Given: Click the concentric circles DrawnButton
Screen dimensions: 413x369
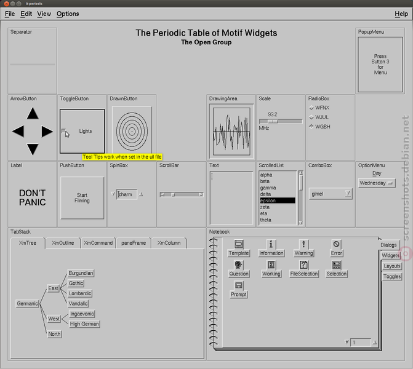Looking at the screenshot, I should click(x=132, y=131).
